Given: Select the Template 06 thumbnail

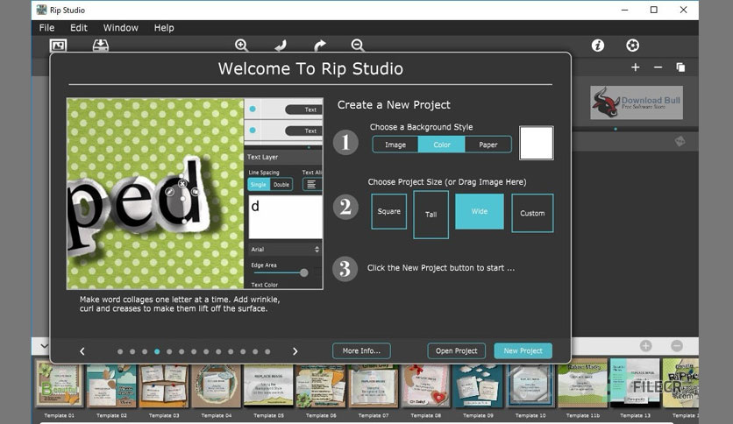Looking at the screenshot, I should 321,385.
